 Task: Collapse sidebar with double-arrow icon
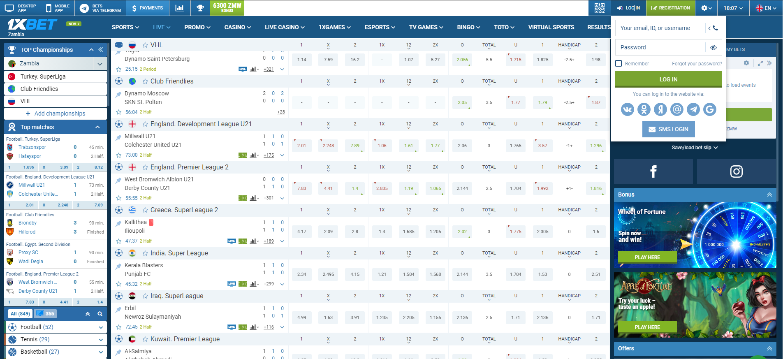101,50
